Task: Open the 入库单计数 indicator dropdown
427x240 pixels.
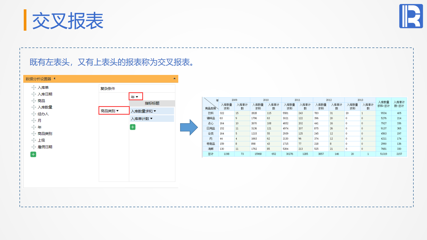Action: pyautogui.click(x=151, y=119)
